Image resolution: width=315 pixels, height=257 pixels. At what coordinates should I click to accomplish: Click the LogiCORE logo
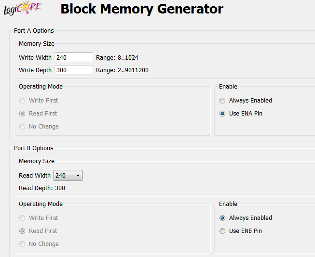coord(23,8)
